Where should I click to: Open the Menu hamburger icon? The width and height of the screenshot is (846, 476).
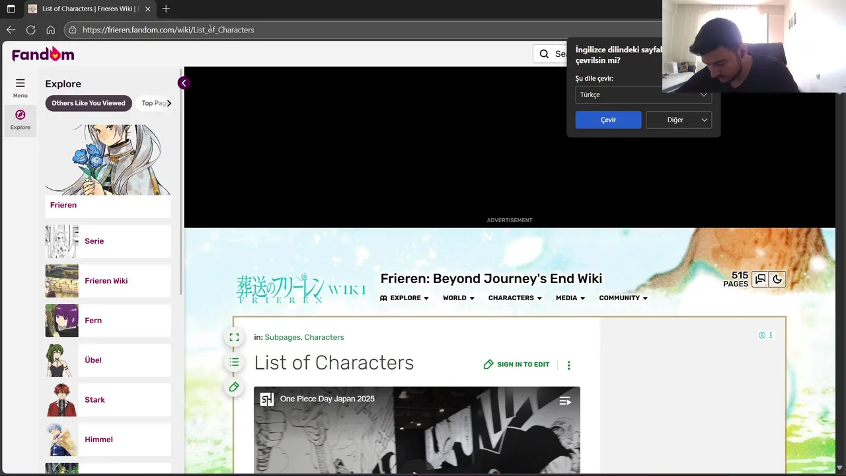(20, 83)
